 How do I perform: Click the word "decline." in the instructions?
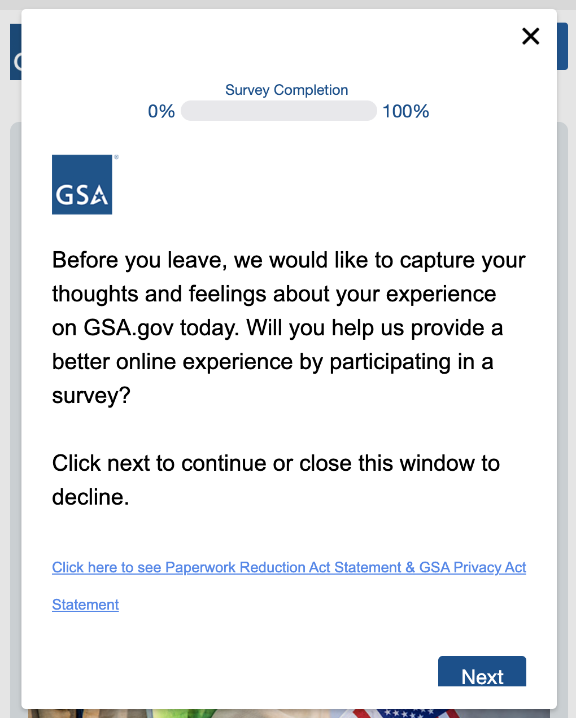(x=90, y=497)
